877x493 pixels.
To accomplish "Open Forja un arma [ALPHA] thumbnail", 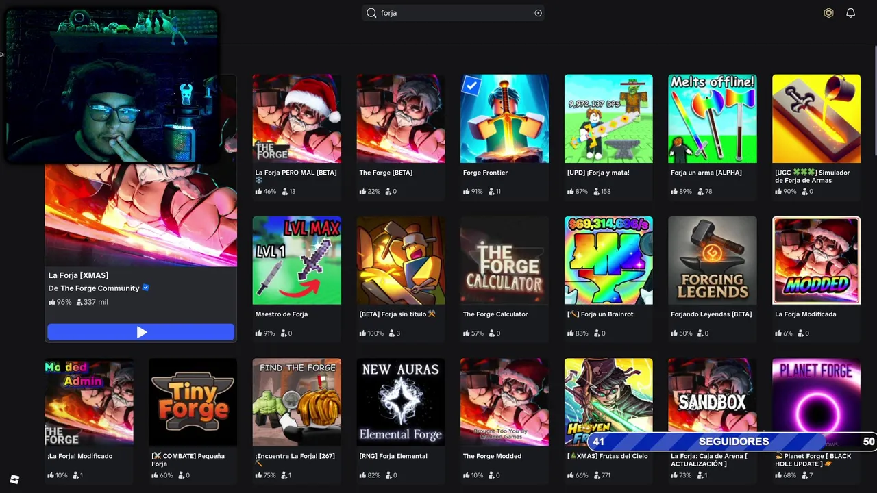I will click(713, 118).
